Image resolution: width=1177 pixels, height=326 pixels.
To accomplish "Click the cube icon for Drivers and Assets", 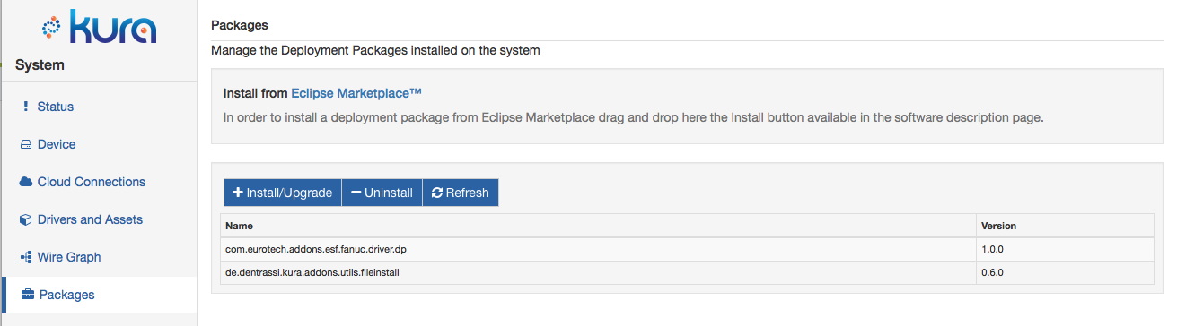I will 26,219.
